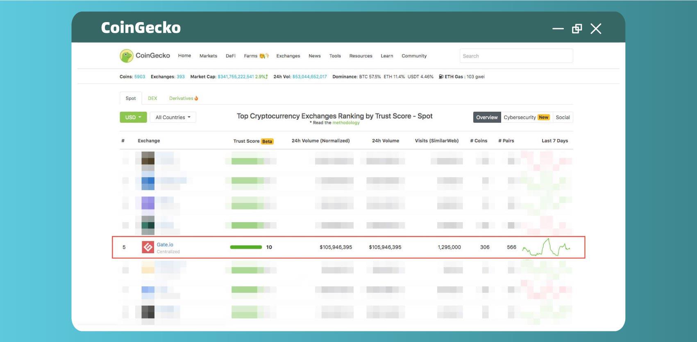
Task: Open the DeFi menu item
Action: (231, 56)
